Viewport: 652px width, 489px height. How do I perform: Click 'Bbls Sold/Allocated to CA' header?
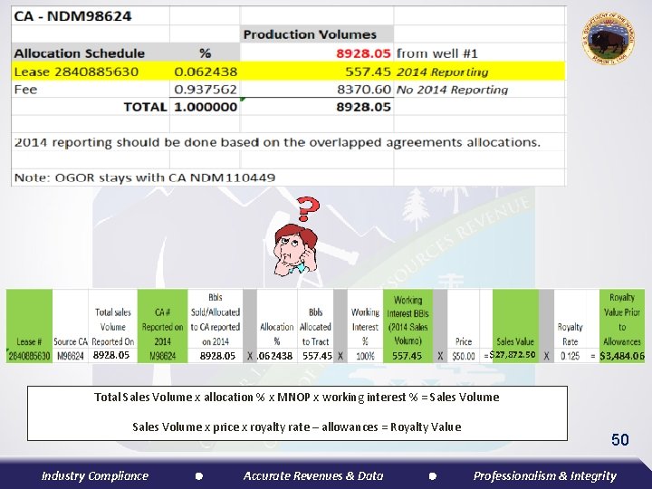(215, 320)
